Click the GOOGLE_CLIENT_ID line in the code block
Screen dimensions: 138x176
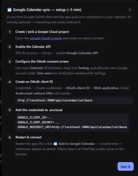pyautogui.click(x=35, y=118)
